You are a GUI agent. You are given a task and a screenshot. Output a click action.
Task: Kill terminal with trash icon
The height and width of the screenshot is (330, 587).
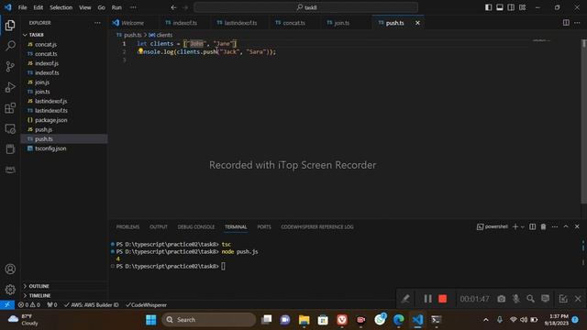point(543,226)
